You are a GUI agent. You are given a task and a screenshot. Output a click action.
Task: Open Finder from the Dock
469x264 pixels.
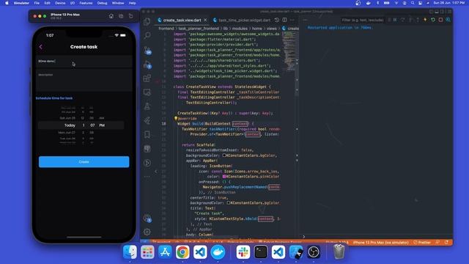tap(130, 252)
